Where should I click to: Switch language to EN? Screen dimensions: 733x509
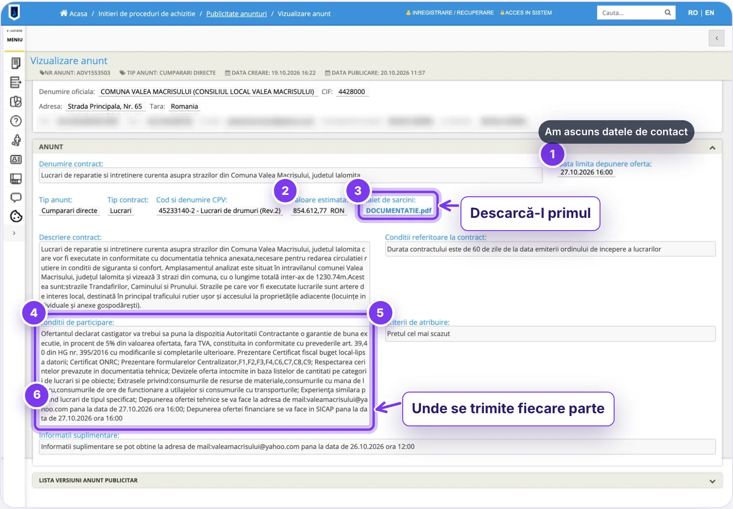click(710, 13)
